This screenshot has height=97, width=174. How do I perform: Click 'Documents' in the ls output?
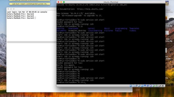(61, 30)
